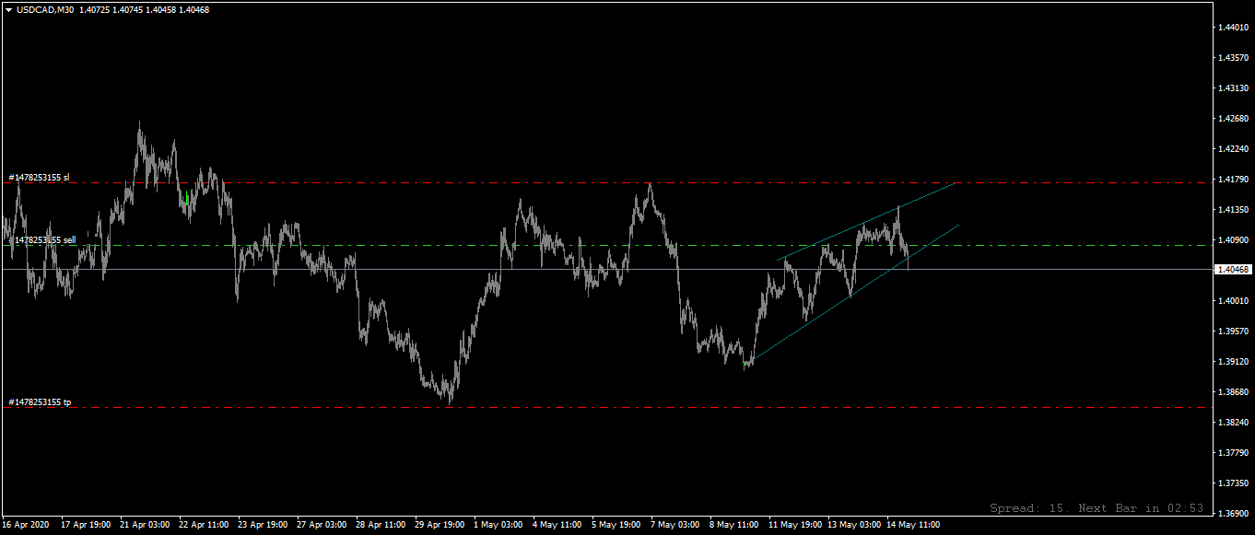The image size is (1255, 535).
Task: Click the 1.42680 price axis label
Action: pos(1233,119)
